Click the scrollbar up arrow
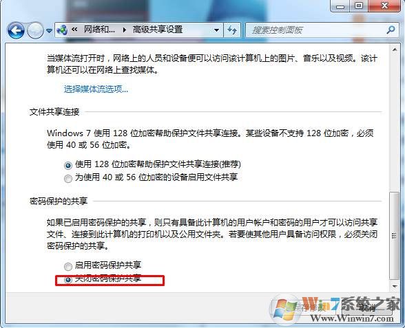Viewport: 405px width, 328px height. coord(395,50)
